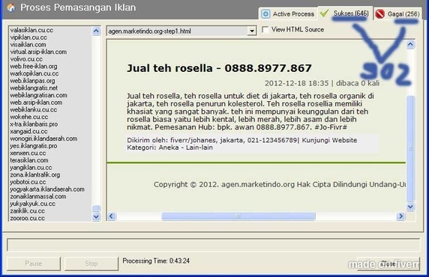The width and height of the screenshot is (429, 277).
Task: Select yobotoi.cu.cc in the list
Action: [x=28, y=182]
